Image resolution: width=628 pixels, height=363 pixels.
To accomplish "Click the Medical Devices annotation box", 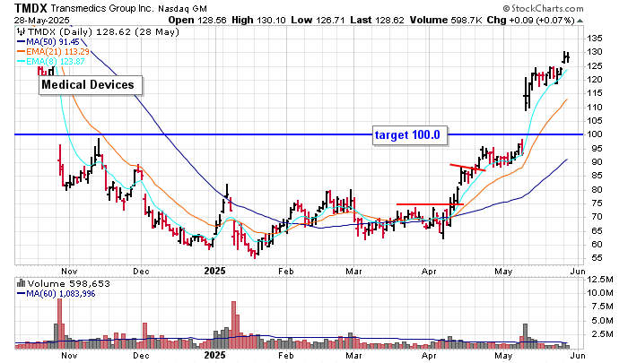I will pyautogui.click(x=91, y=85).
